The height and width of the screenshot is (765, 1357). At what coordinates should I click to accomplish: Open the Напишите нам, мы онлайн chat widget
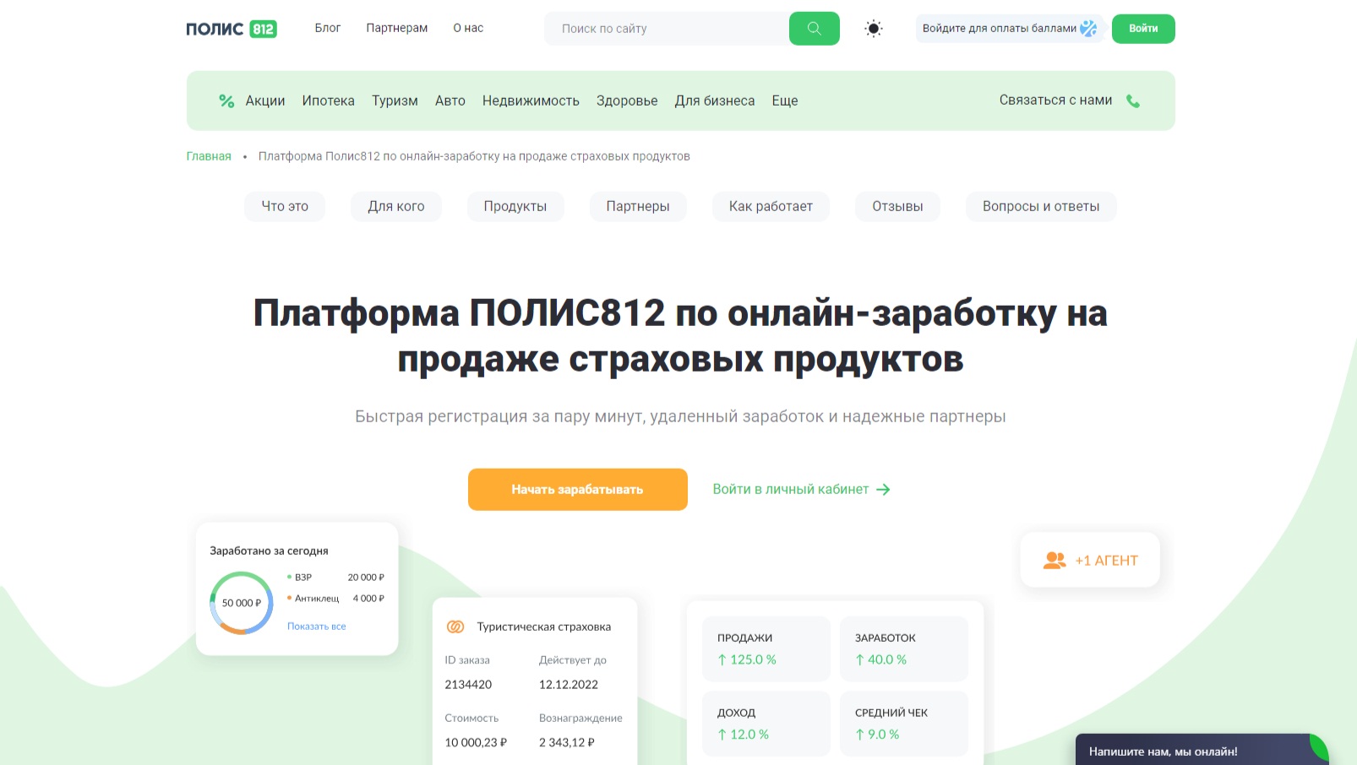coord(1202,750)
